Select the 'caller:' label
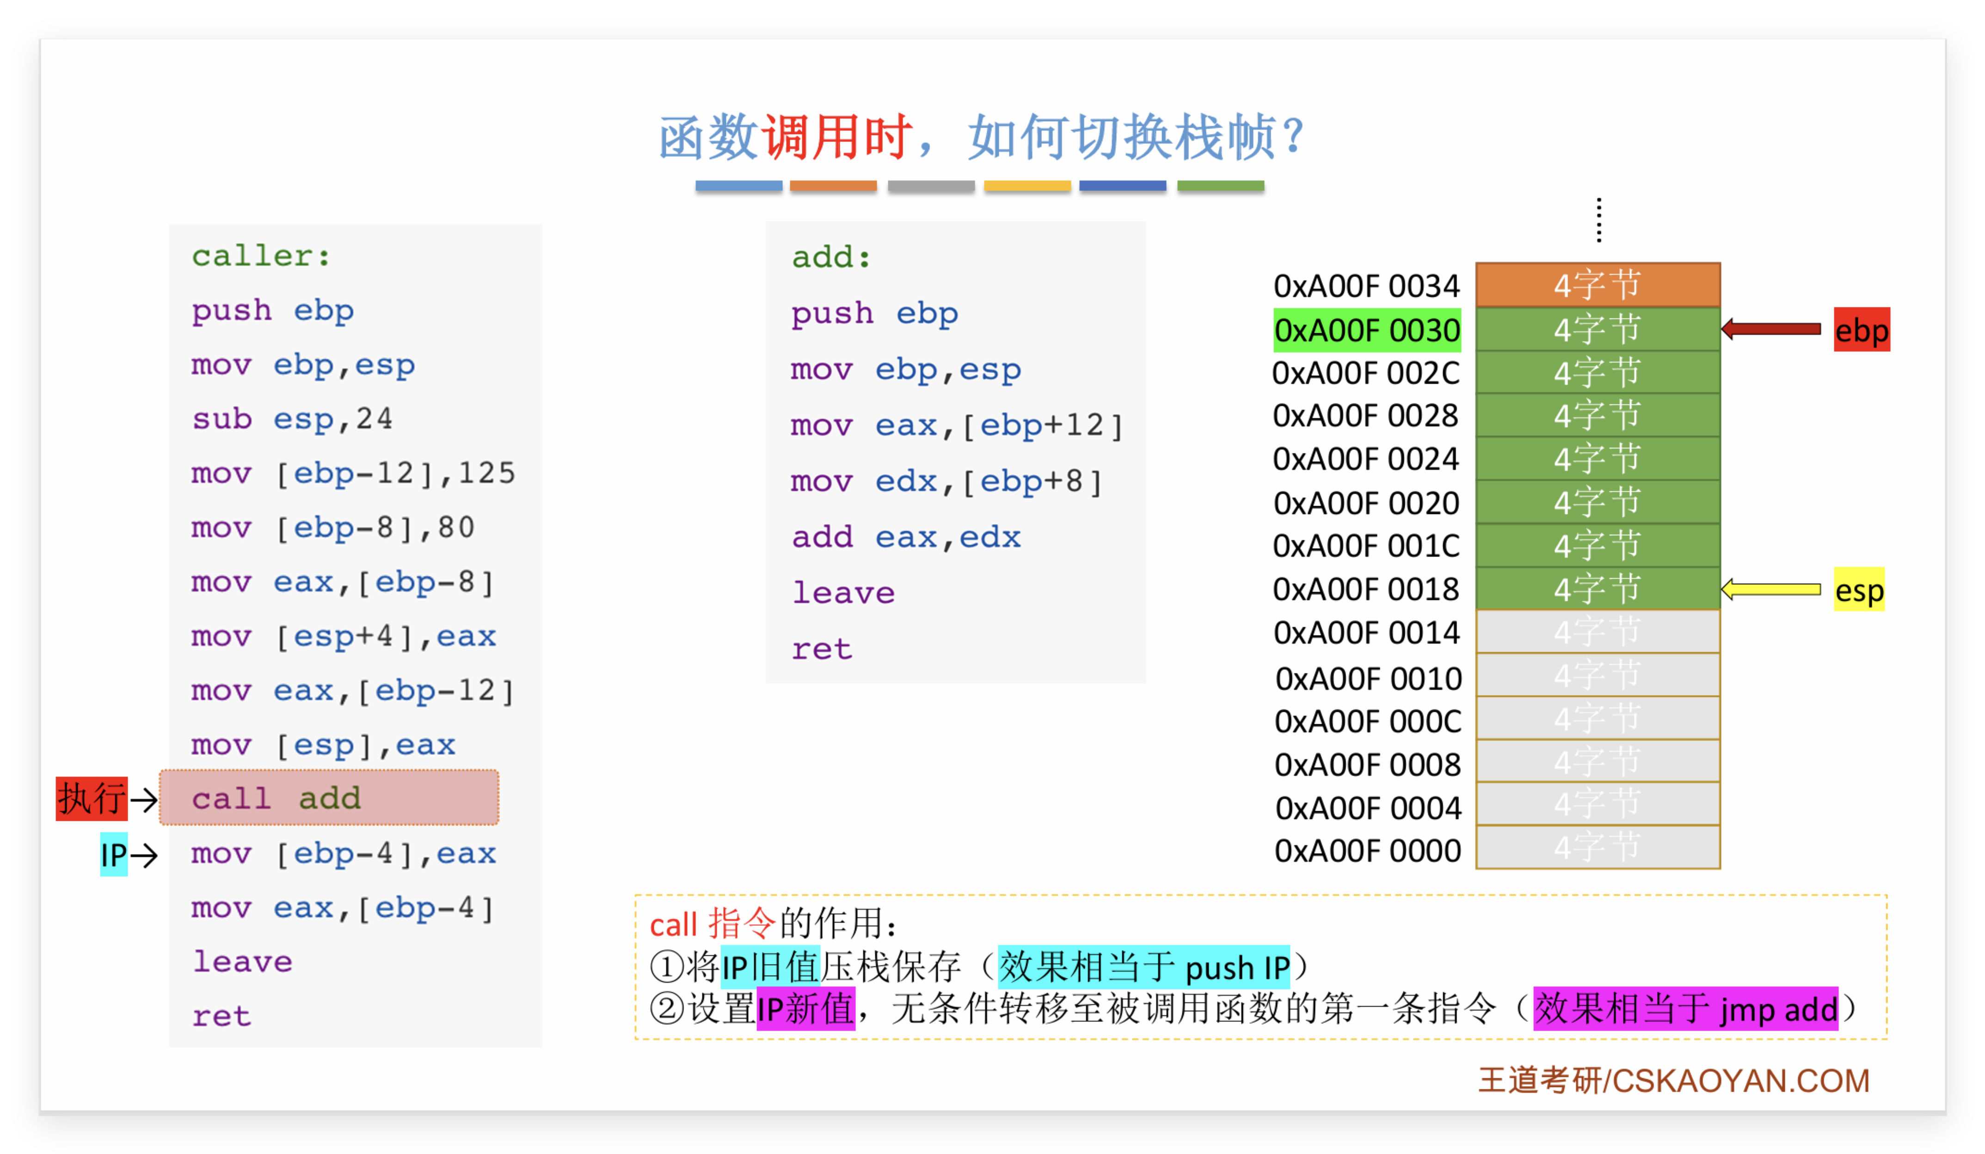Image resolution: width=1985 pixels, height=1154 pixels. (261, 256)
